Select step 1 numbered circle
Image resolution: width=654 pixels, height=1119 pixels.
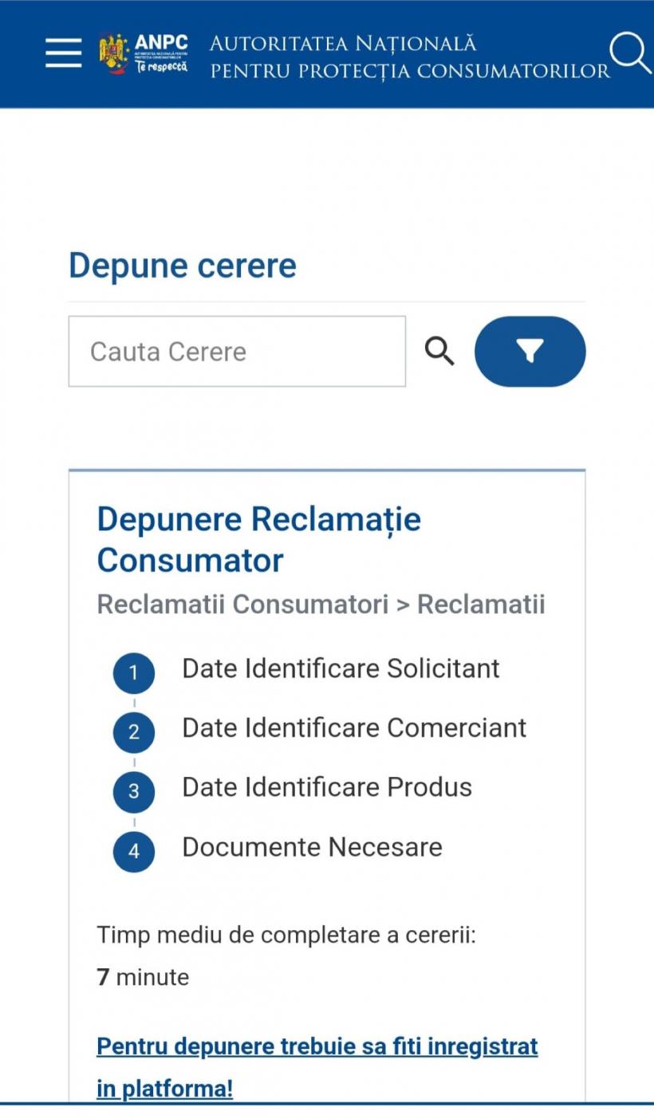tap(133, 672)
